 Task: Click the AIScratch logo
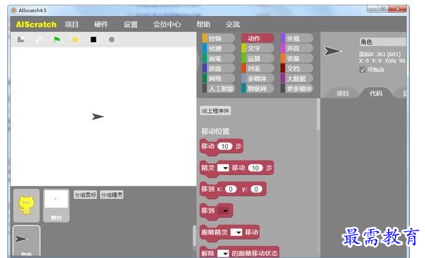click(x=36, y=24)
